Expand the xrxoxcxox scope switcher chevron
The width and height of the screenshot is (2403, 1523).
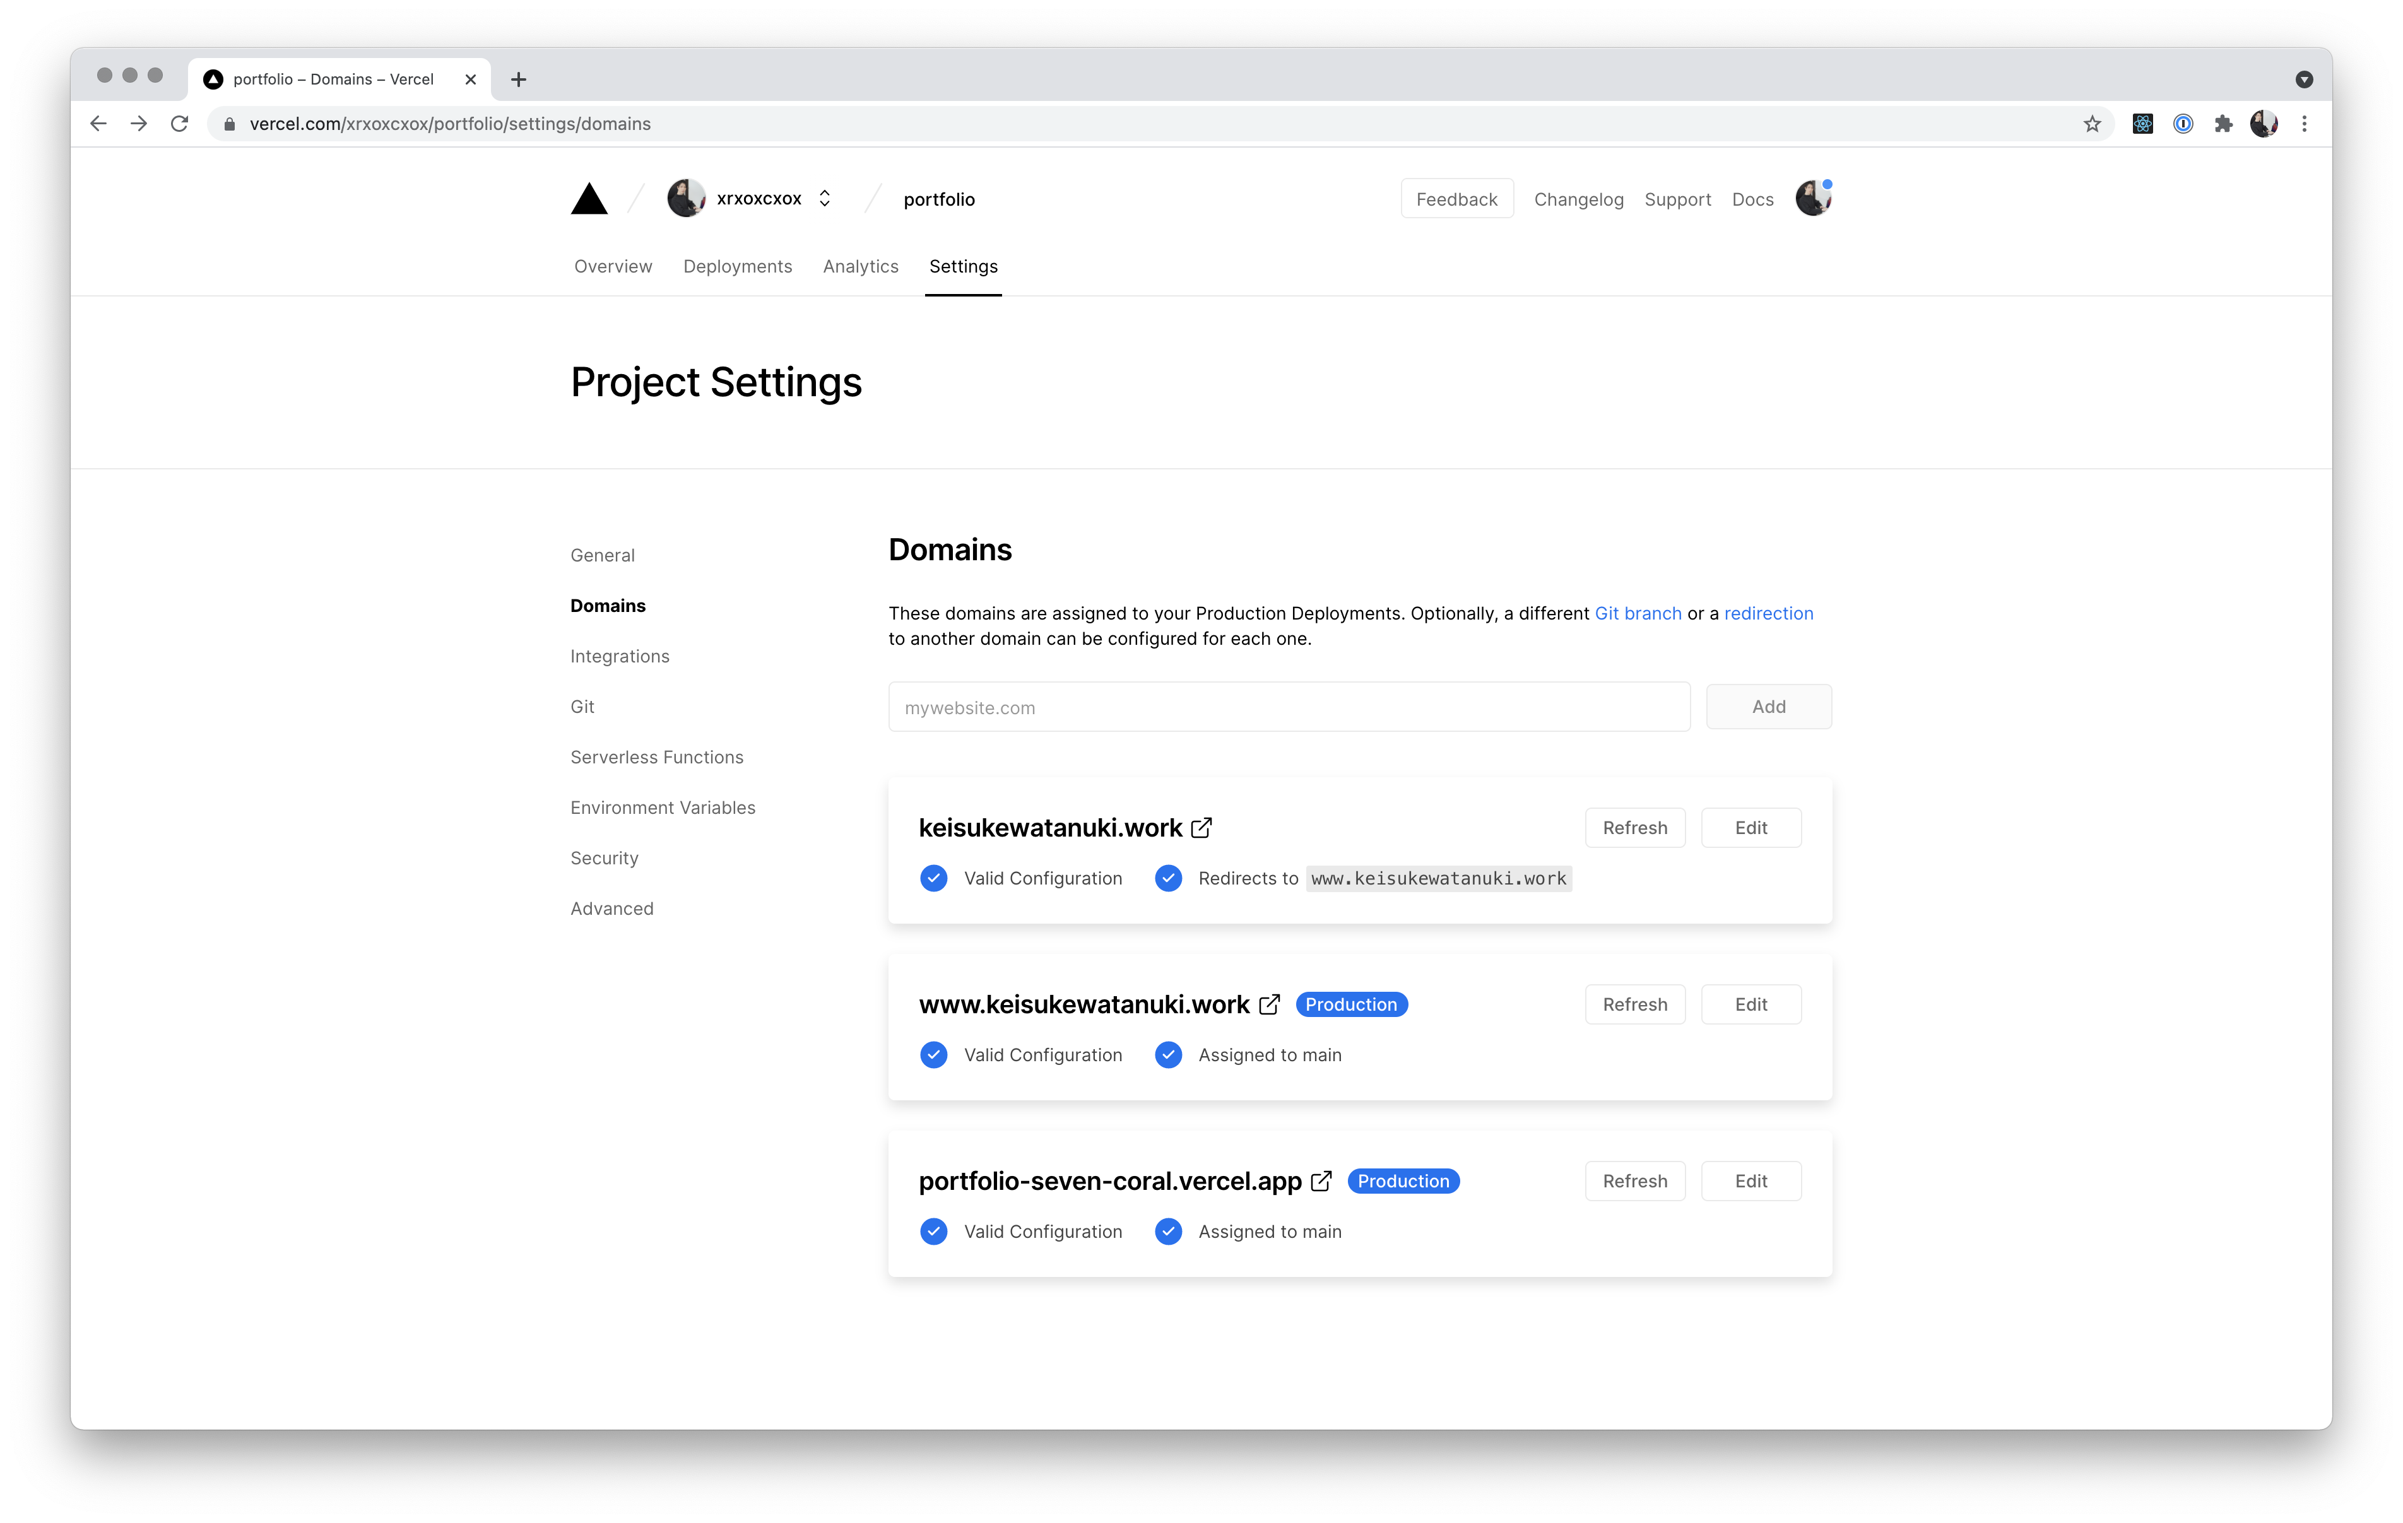pyautogui.click(x=824, y=199)
